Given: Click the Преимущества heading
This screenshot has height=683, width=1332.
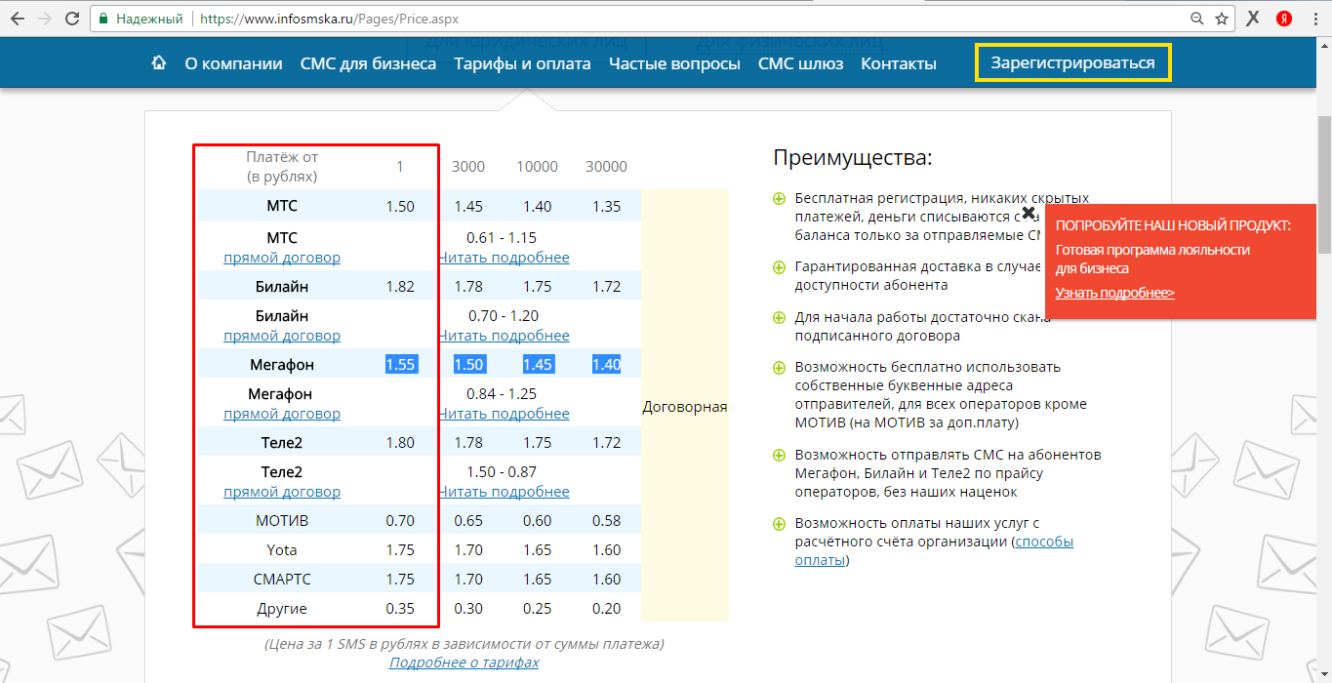Looking at the screenshot, I should [x=853, y=158].
